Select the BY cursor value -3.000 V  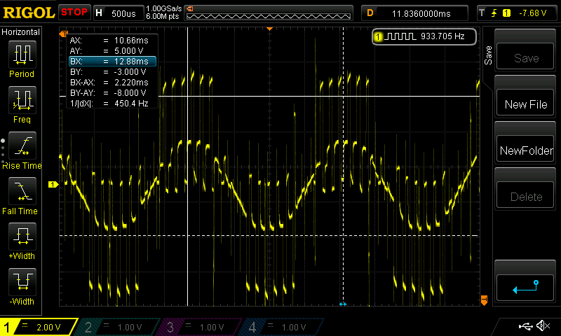(x=130, y=72)
